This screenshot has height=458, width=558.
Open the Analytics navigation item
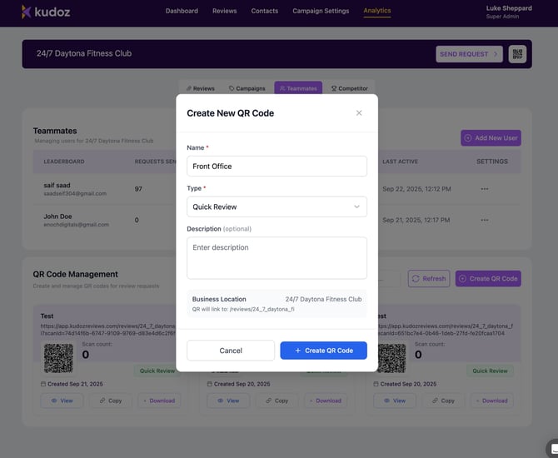(377, 11)
